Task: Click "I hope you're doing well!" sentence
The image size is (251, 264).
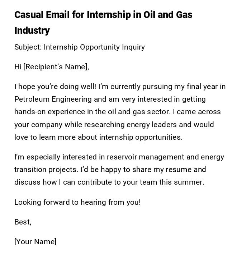Action: pos(55,87)
